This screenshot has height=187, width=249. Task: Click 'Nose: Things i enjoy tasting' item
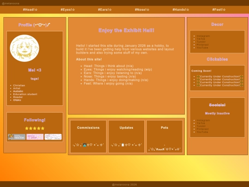(x=110, y=76)
